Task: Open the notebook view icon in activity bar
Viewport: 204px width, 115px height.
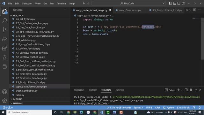Action: (4, 66)
